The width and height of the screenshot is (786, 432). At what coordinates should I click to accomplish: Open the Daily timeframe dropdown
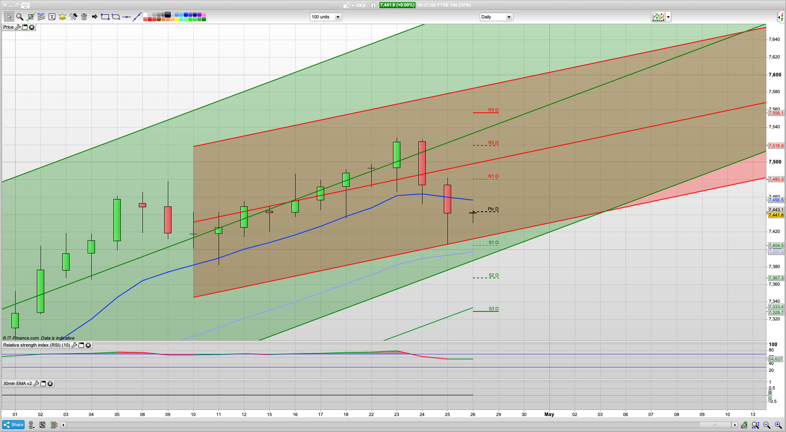pyautogui.click(x=496, y=17)
